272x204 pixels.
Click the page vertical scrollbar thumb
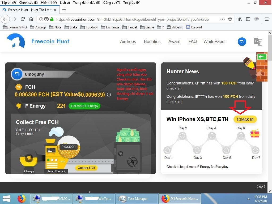pyautogui.click(x=270, y=48)
